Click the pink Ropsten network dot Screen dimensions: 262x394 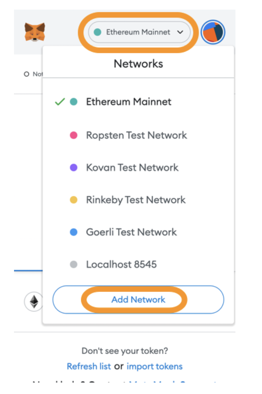(x=73, y=135)
